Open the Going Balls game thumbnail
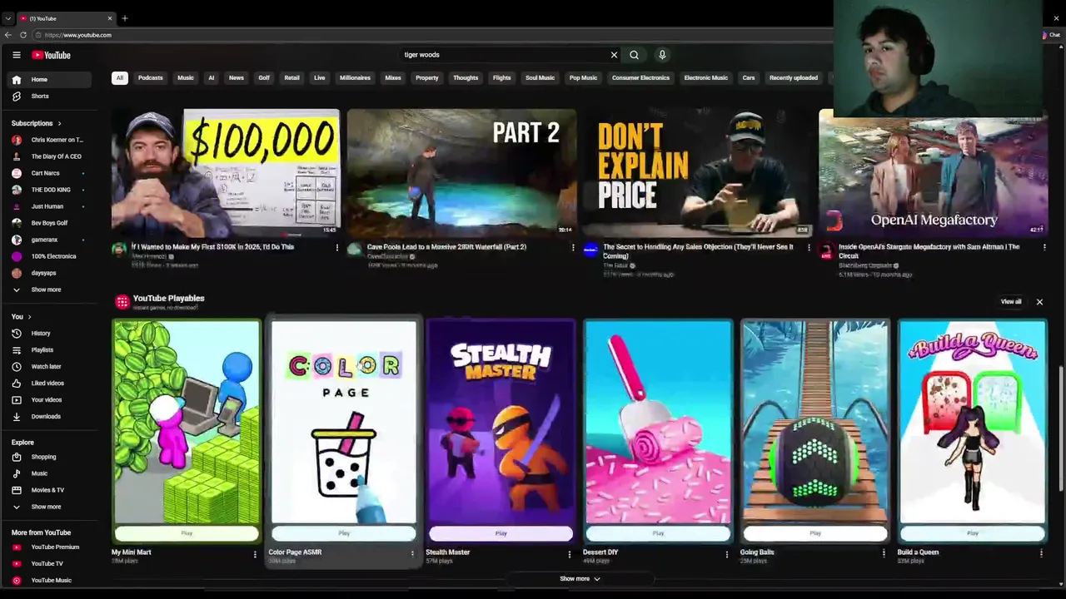 (815, 422)
